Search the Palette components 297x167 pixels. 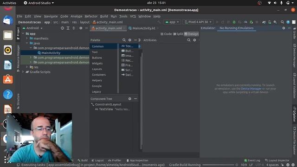click(124, 40)
